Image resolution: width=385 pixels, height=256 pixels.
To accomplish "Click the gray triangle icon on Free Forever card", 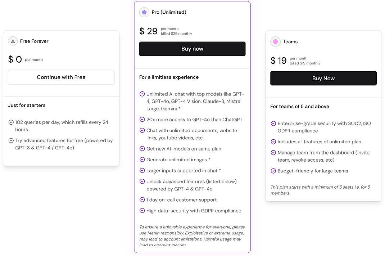I will coord(13,41).
